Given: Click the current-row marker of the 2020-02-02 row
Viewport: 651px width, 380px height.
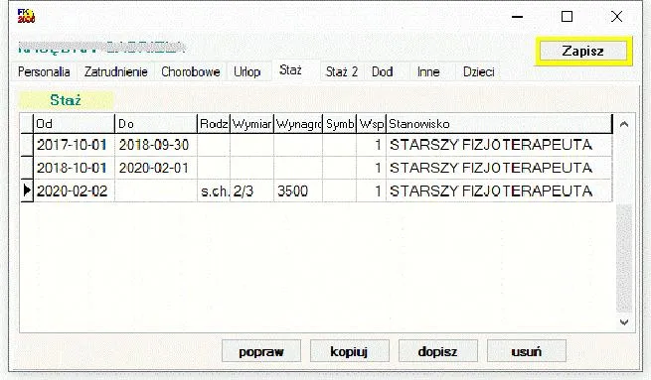Looking at the screenshot, I should tap(27, 190).
